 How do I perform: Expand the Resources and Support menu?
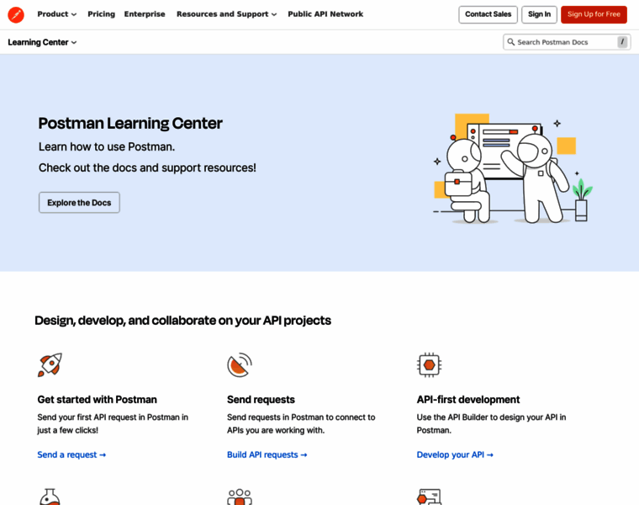pos(226,14)
